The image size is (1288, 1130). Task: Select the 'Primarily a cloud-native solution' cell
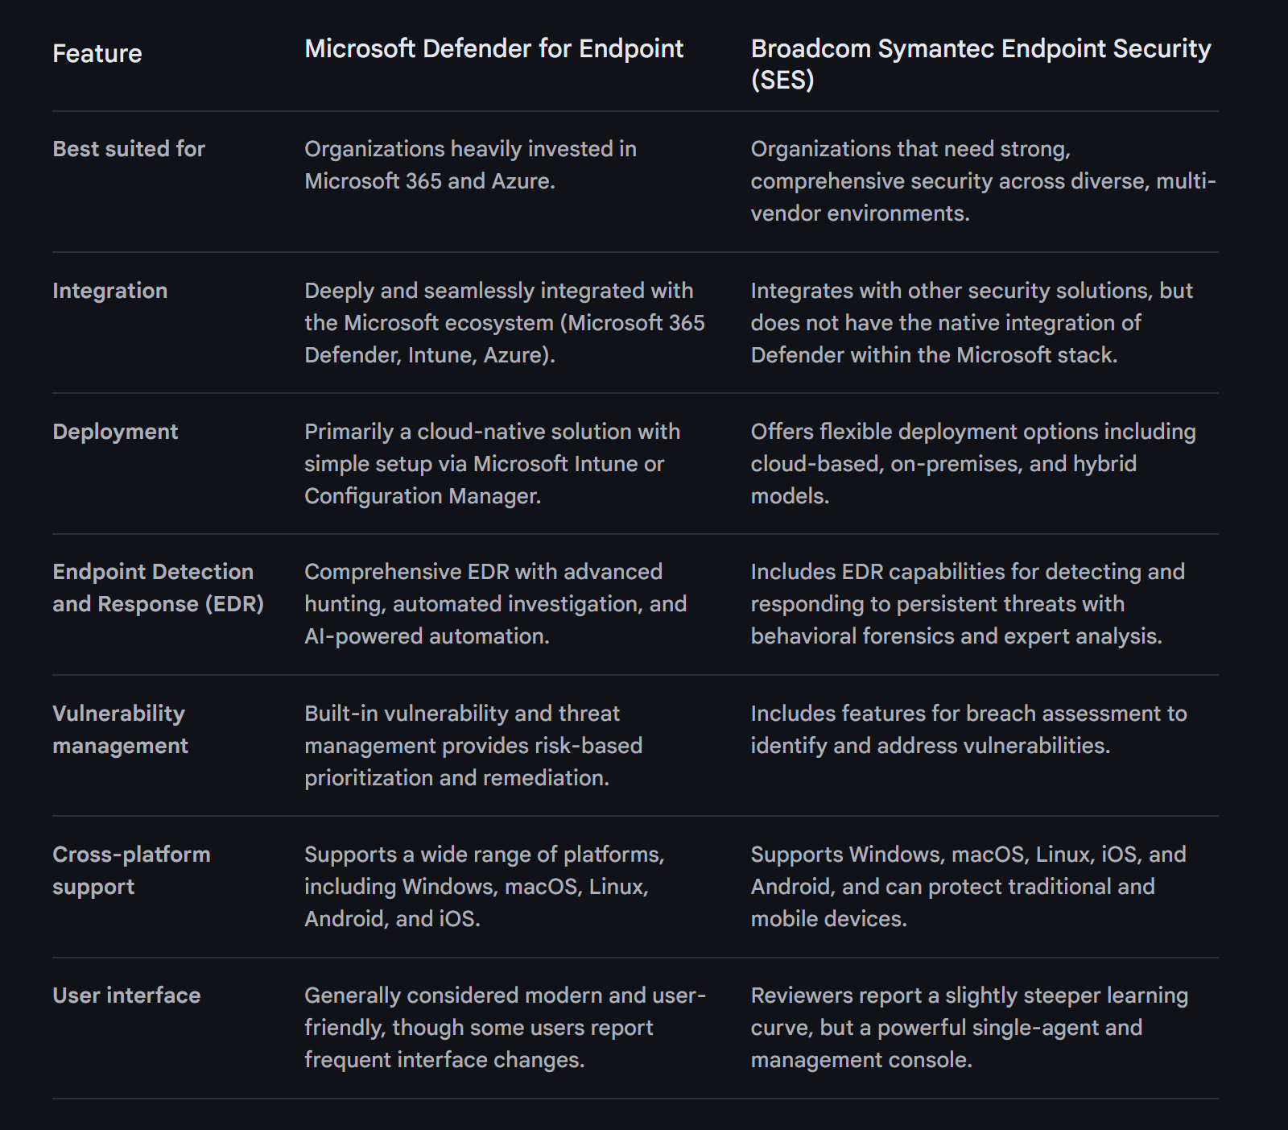coord(492,464)
